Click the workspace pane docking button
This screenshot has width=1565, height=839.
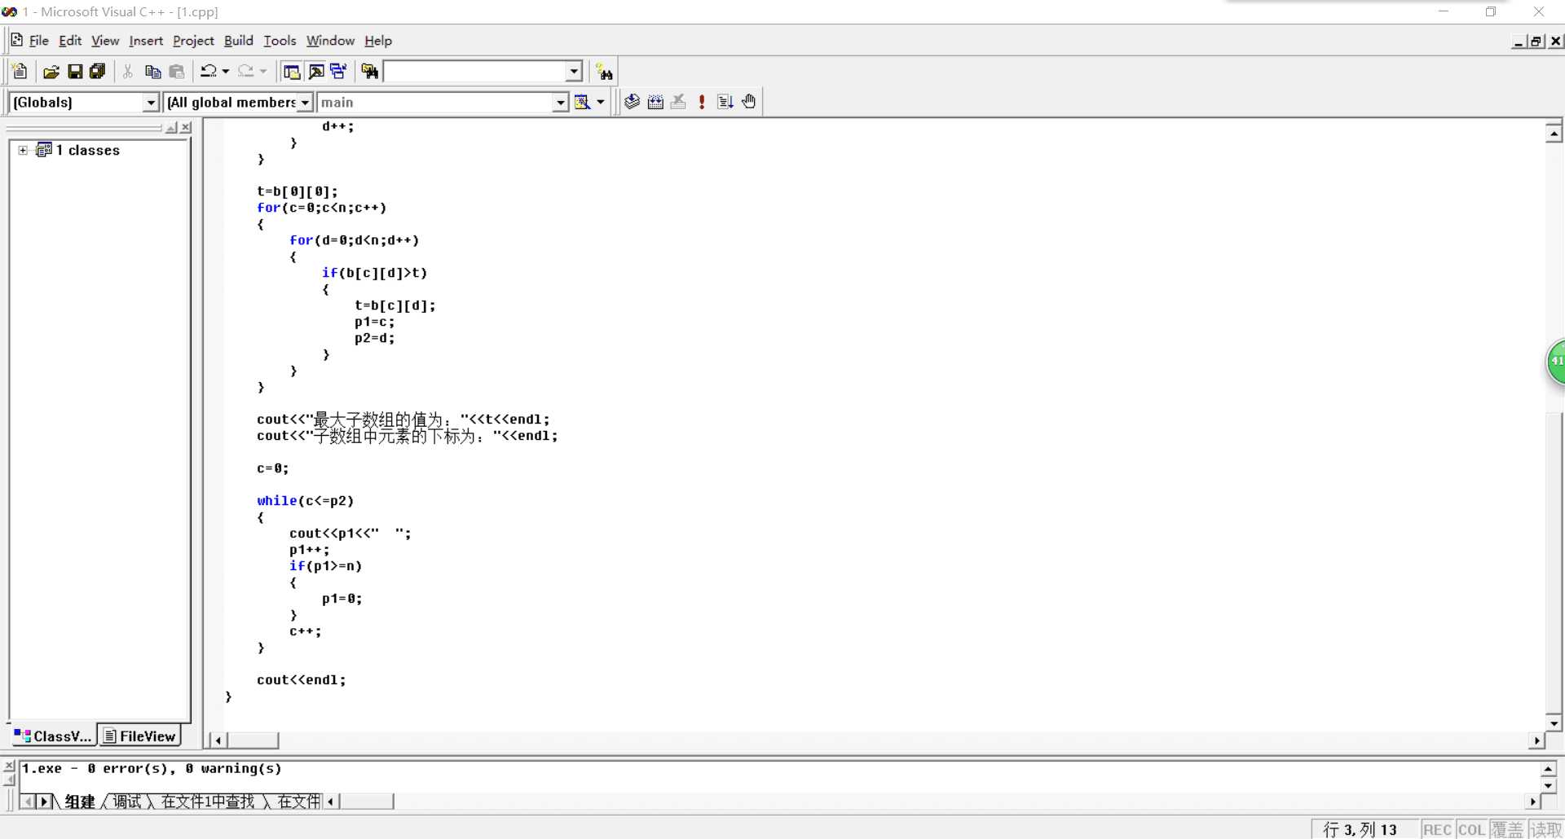click(x=172, y=127)
